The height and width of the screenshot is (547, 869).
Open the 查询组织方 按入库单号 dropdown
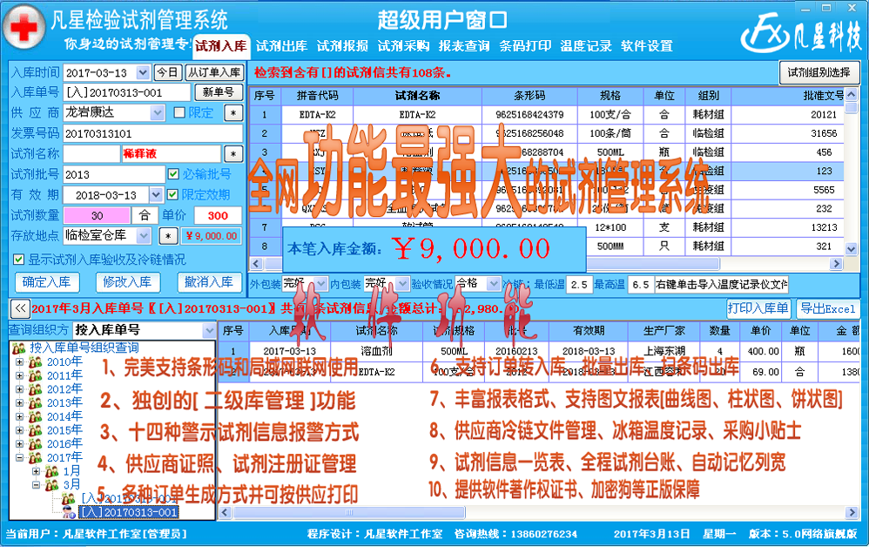tap(209, 330)
